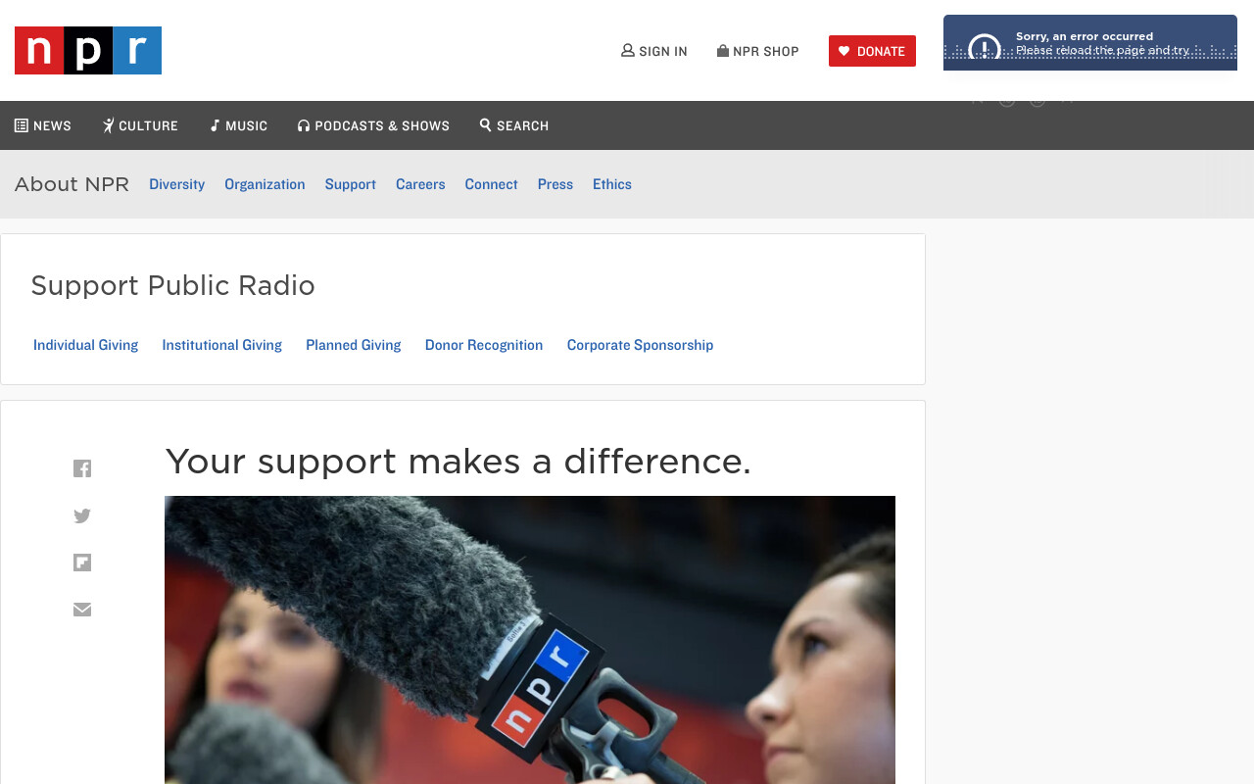Click the NPR microphone photo
The width and height of the screenshot is (1254, 784).
pos(530,640)
